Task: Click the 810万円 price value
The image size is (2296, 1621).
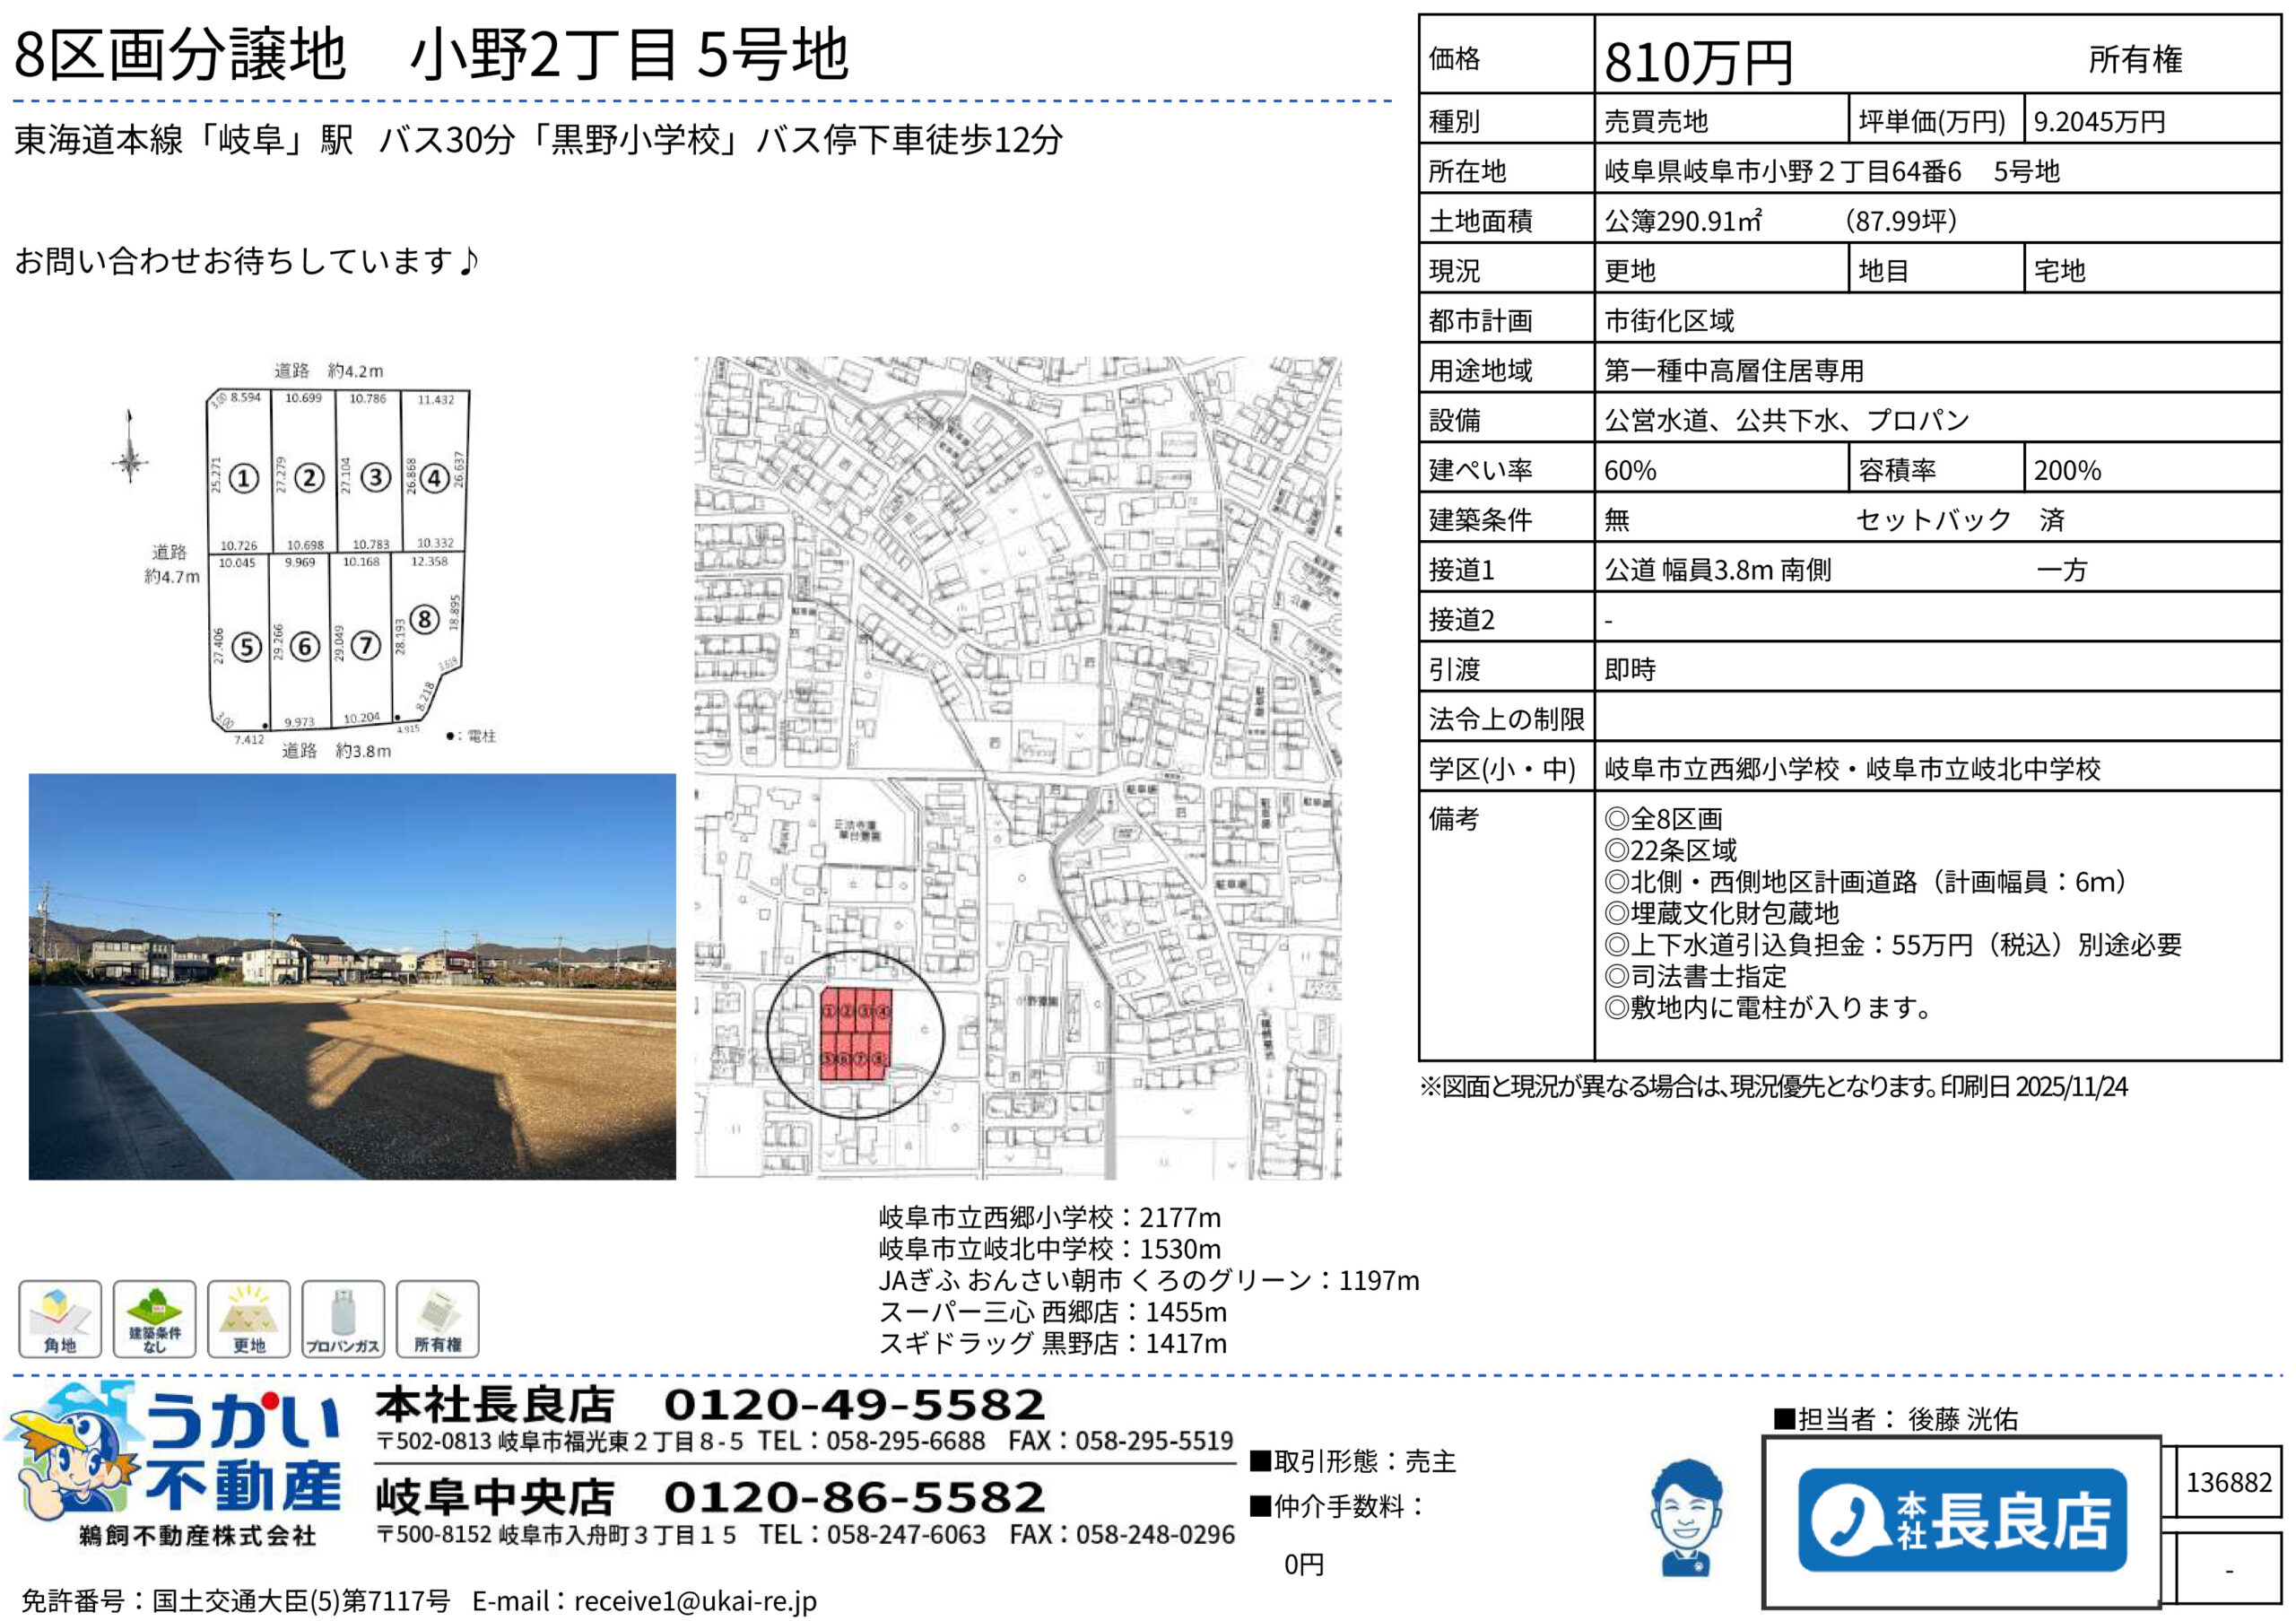Action: (1698, 62)
